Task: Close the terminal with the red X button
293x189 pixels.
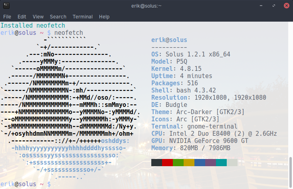Action: pos(287,6)
